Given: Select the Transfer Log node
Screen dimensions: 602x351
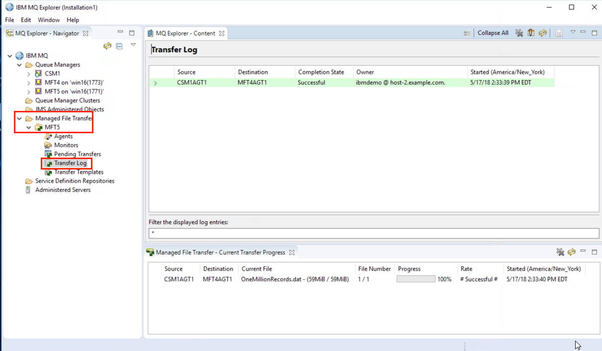Looking at the screenshot, I should [70, 163].
